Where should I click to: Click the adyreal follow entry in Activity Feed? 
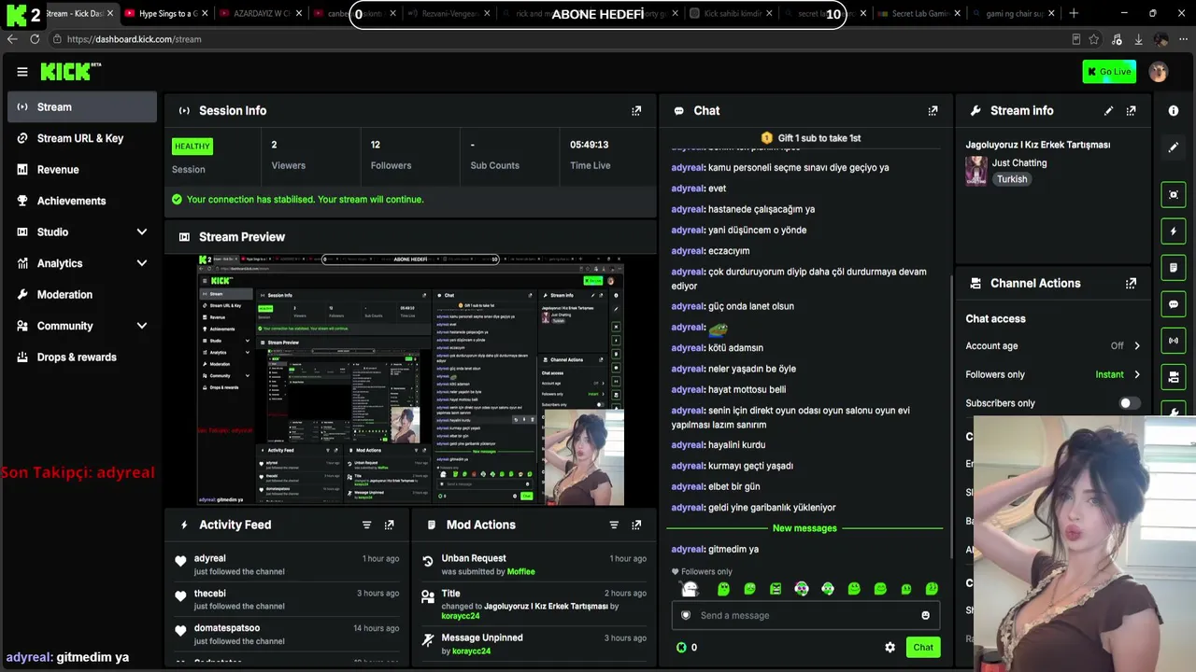[x=287, y=565]
